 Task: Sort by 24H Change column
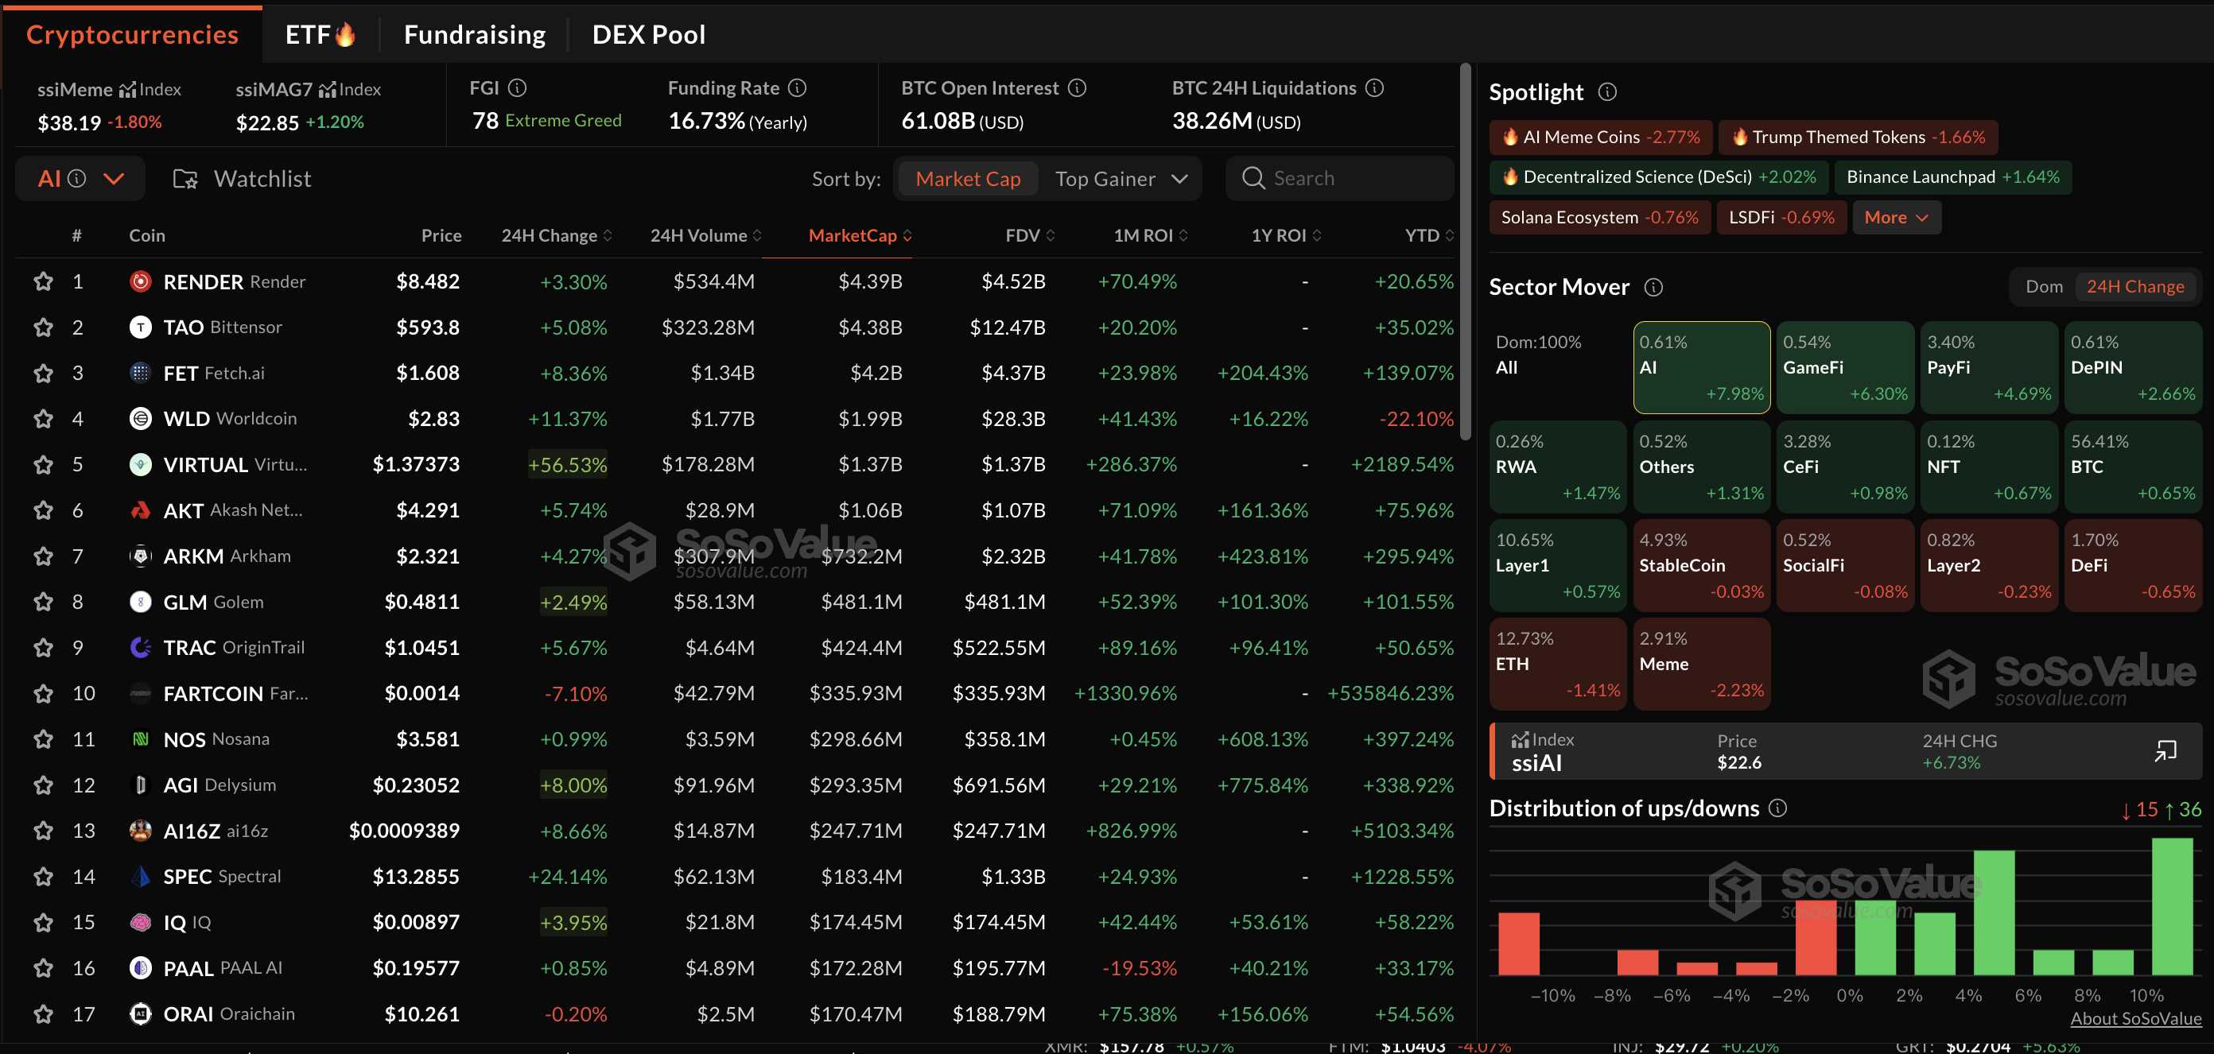pos(556,235)
